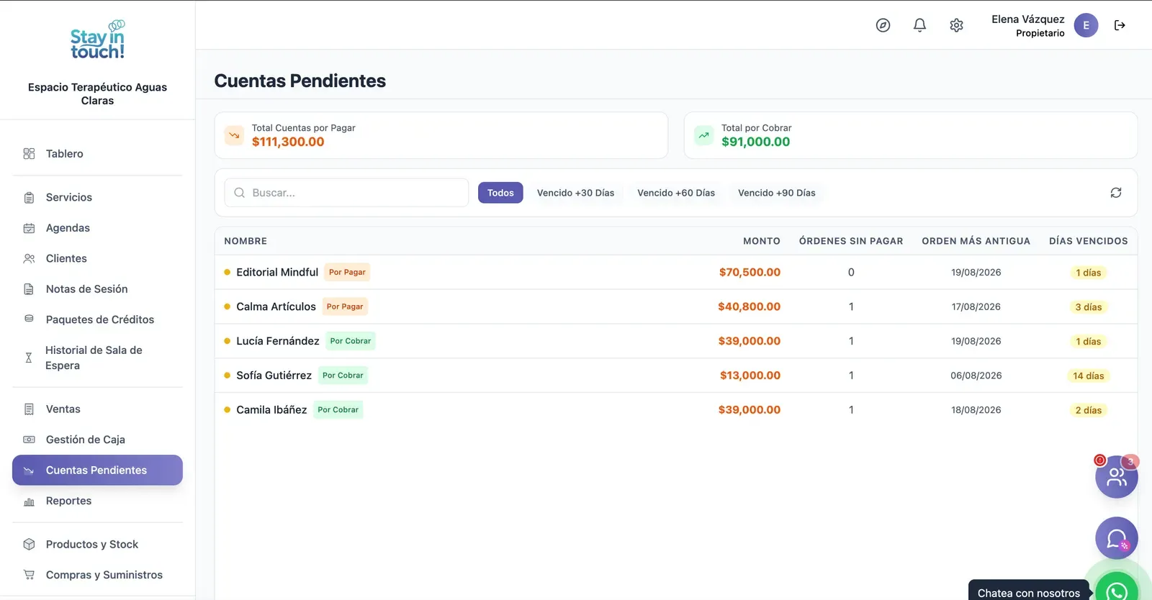Click the Sofía Gutiérrez row name
This screenshot has width=1152, height=600.
click(274, 376)
